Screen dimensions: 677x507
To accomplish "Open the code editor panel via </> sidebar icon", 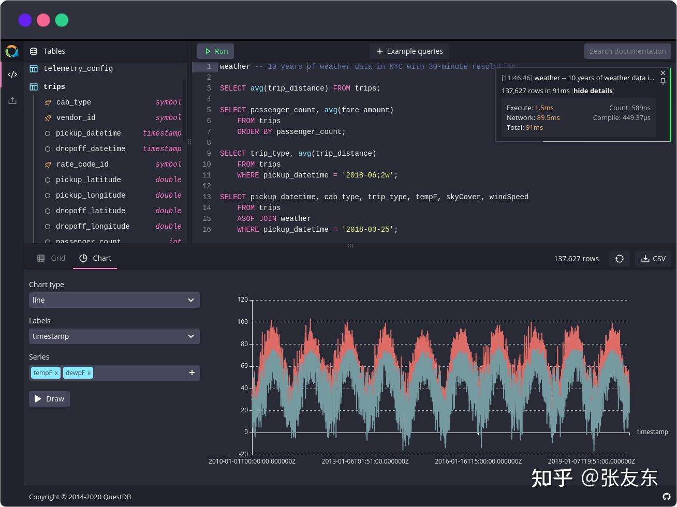I will pos(12,74).
